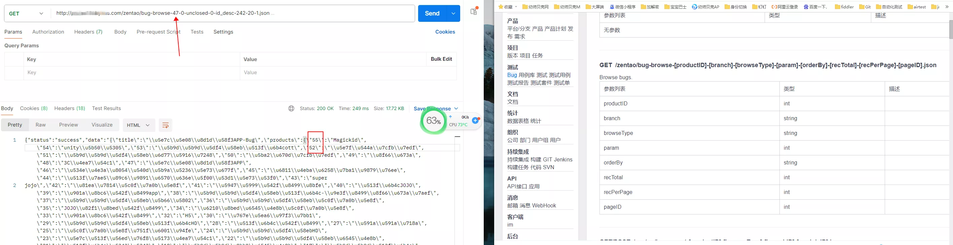This screenshot has width=953, height=245.
Task: Click the 测试报告 link in sidebar
Action: [x=518, y=83]
